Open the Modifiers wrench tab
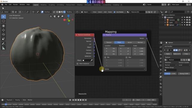 161,77
